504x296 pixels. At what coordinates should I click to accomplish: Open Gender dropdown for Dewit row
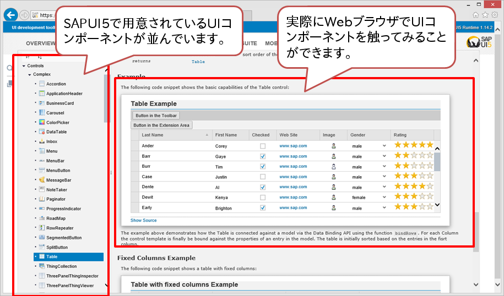pyautogui.click(x=384, y=197)
